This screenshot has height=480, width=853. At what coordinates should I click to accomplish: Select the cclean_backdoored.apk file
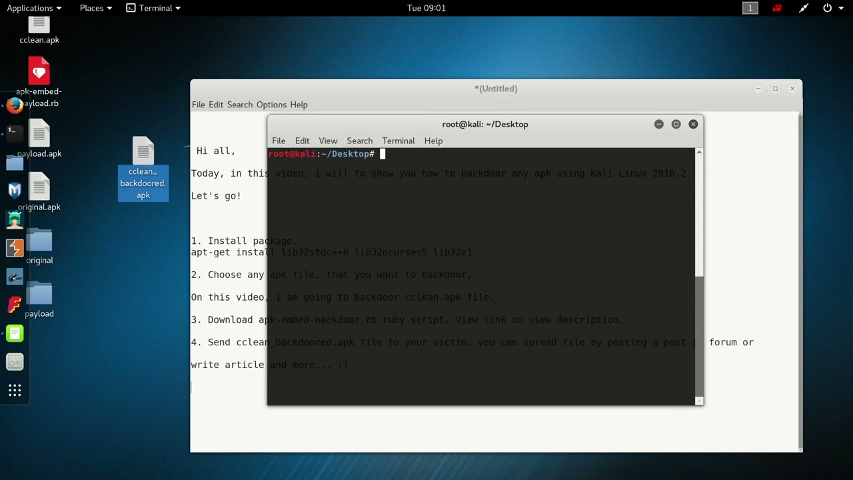coord(143,169)
